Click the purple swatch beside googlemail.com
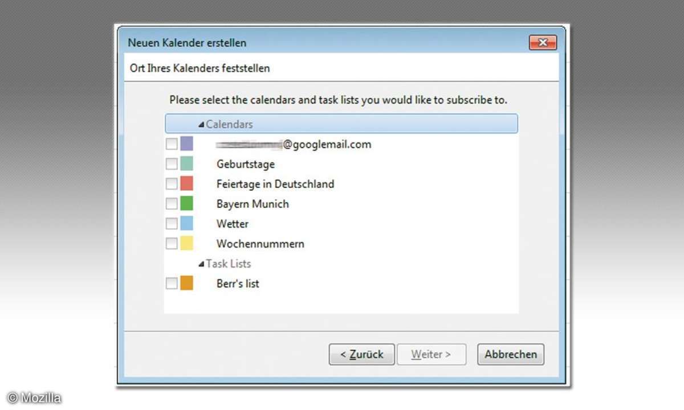This screenshot has width=684, height=410. pos(186,144)
